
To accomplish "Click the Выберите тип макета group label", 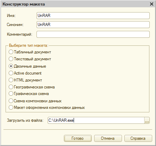I will pos(28,45).
